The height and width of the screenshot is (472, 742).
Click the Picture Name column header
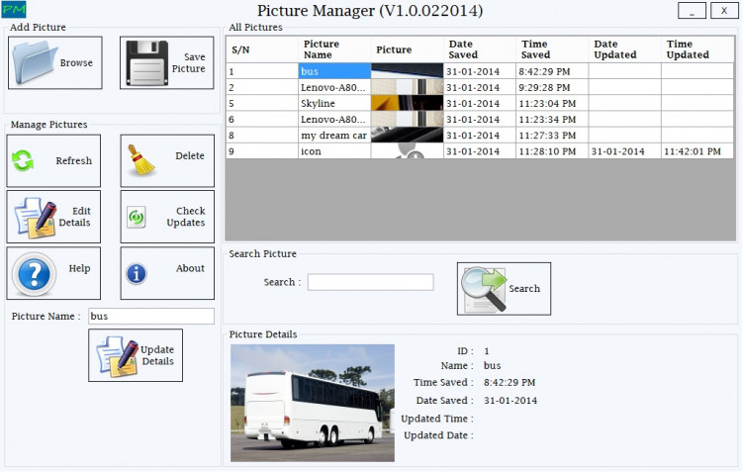click(x=334, y=49)
